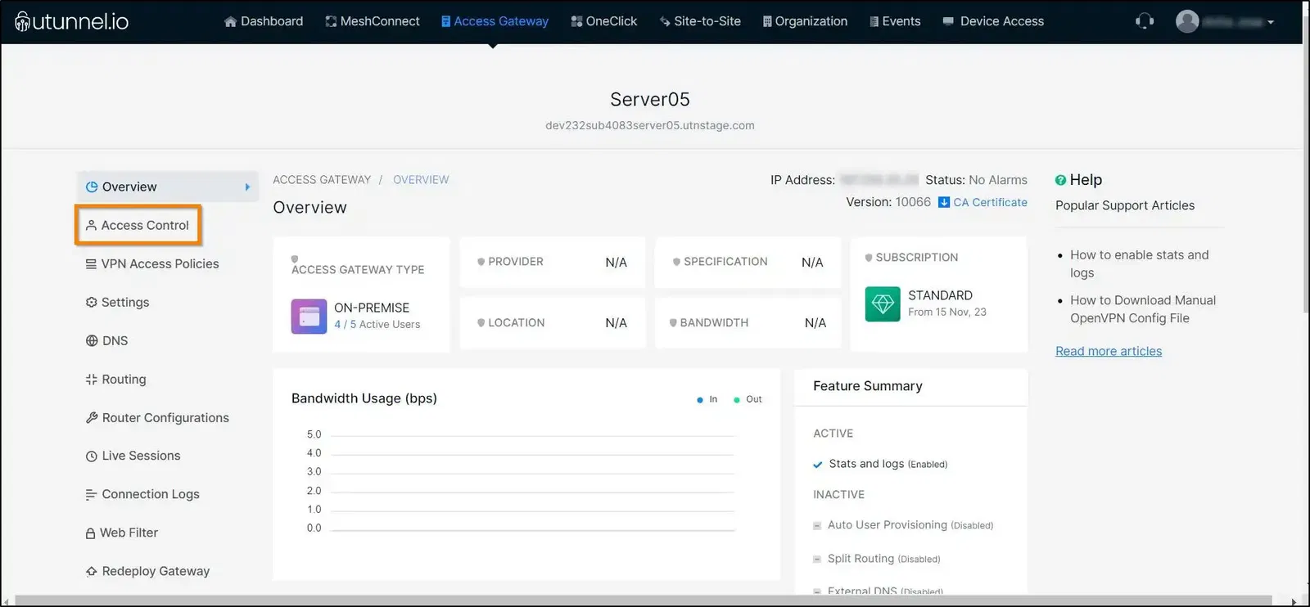Click Read more articles link

click(1109, 351)
